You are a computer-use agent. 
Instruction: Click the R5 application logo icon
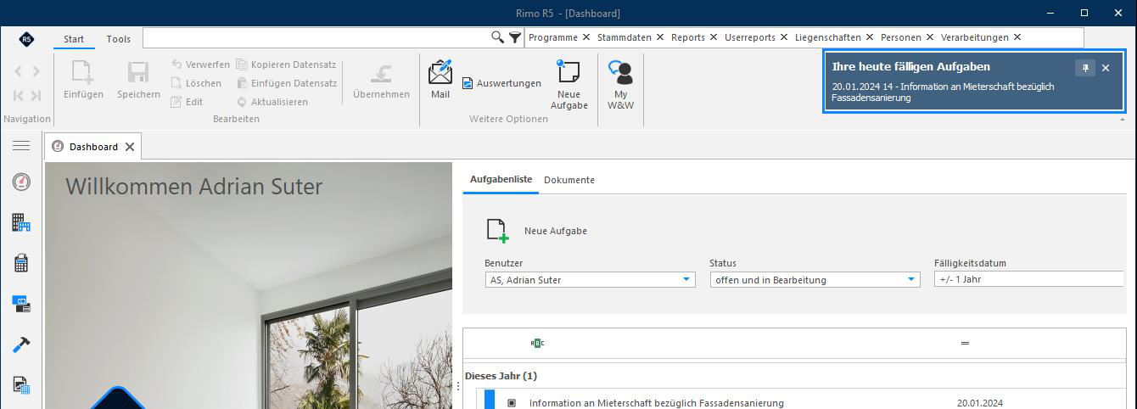click(26, 39)
